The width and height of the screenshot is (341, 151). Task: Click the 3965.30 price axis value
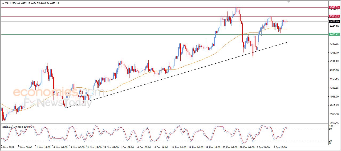[x=334, y=114]
